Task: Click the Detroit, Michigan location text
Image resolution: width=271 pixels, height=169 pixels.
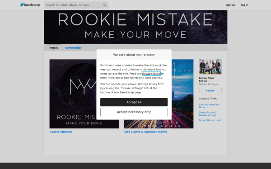Action: (209, 84)
